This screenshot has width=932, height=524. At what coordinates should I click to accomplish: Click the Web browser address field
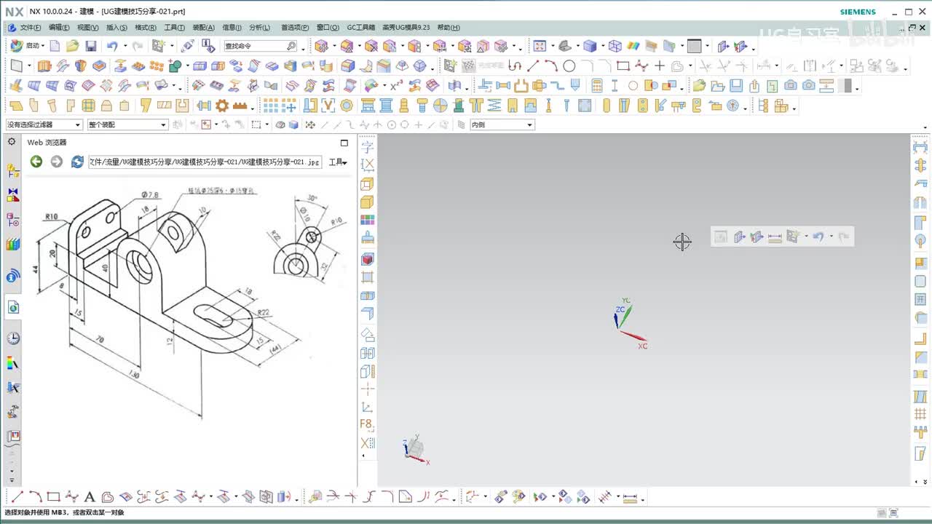click(205, 162)
